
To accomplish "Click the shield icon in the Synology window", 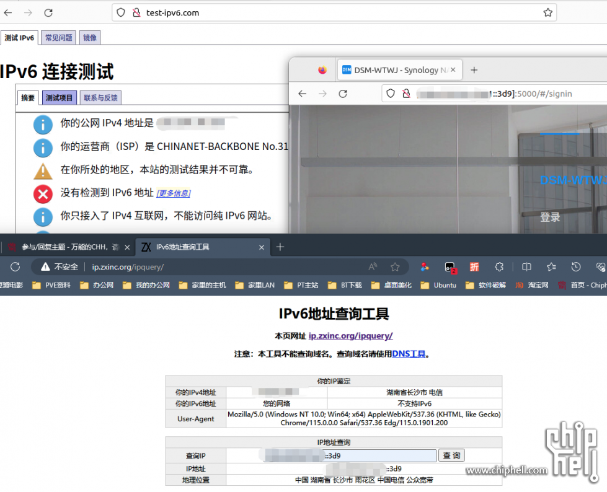I will 391,94.
